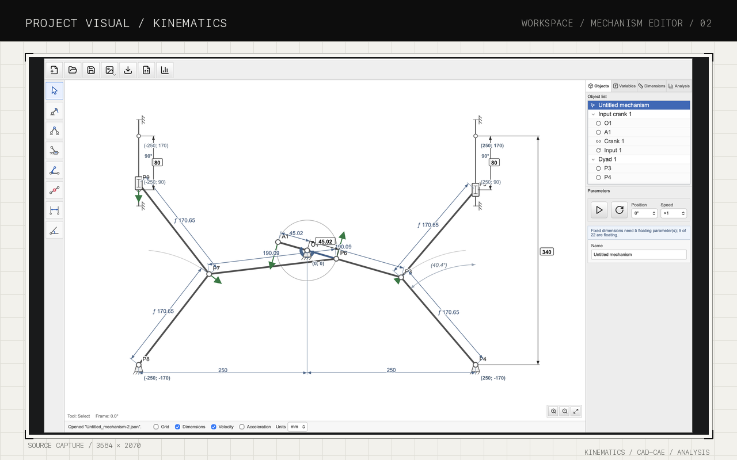This screenshot has height=460, width=737.
Task: Open the report document icon
Action: (x=146, y=70)
